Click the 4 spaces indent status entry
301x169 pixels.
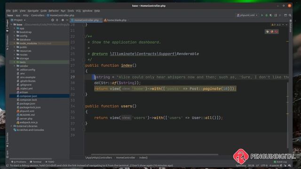pyautogui.click(x=274, y=165)
